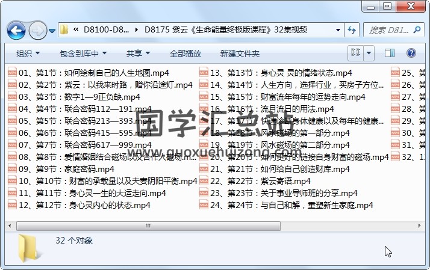This screenshot has height=270, width=430.
Task: Open the 组织 menu
Action: point(28,54)
